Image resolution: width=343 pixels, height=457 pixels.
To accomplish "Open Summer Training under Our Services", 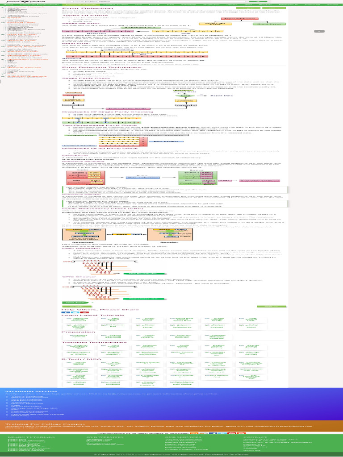I will pyautogui.click(x=180, y=446).
